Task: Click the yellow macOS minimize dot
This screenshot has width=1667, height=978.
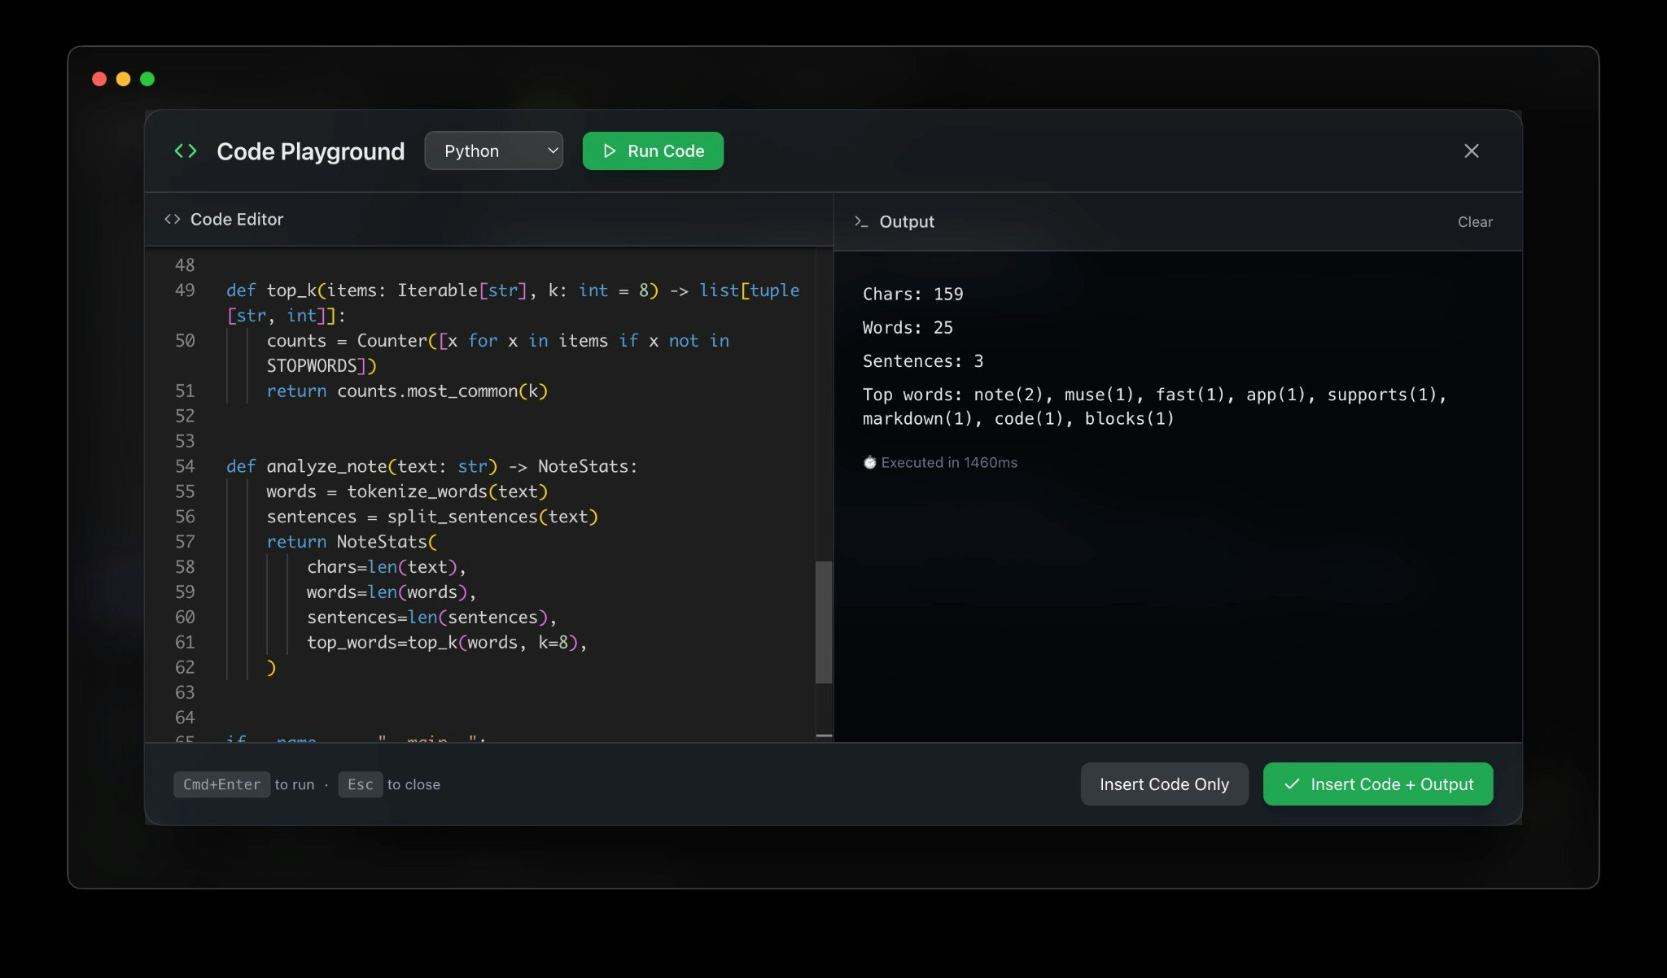Action: (x=124, y=79)
